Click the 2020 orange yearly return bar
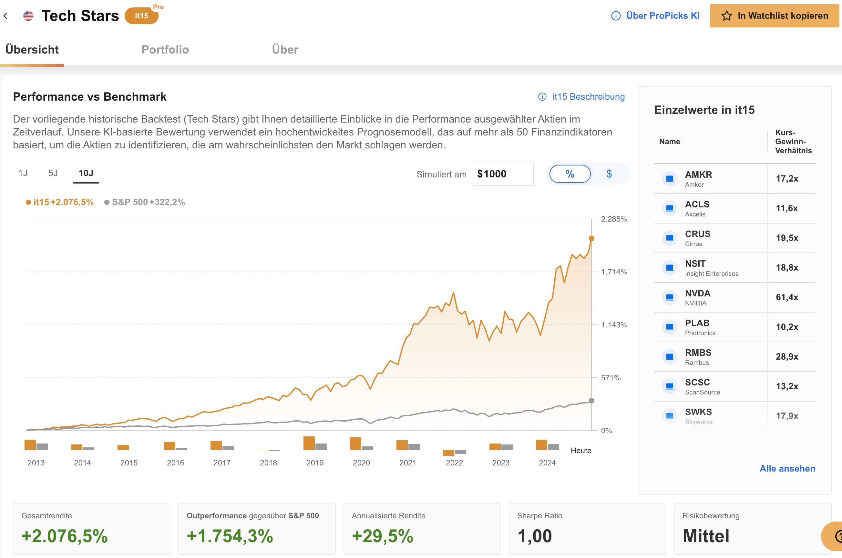The width and height of the screenshot is (842, 558). [x=355, y=444]
